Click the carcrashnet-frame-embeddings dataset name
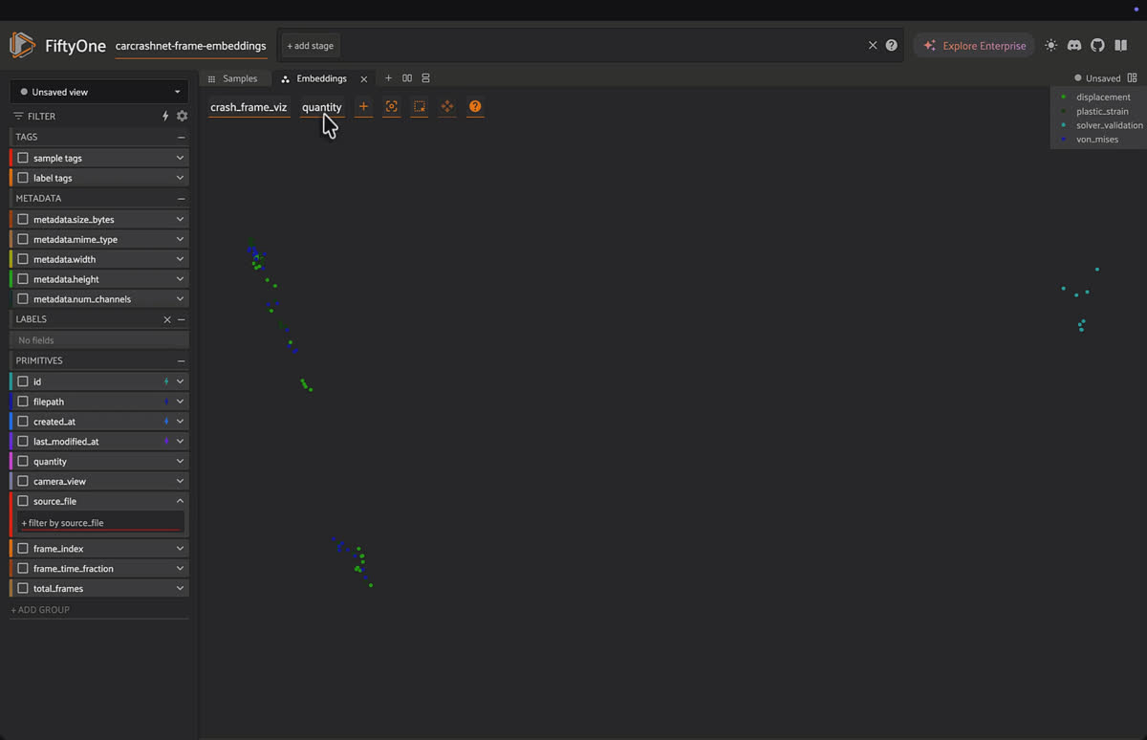This screenshot has height=740, width=1147. point(191,46)
